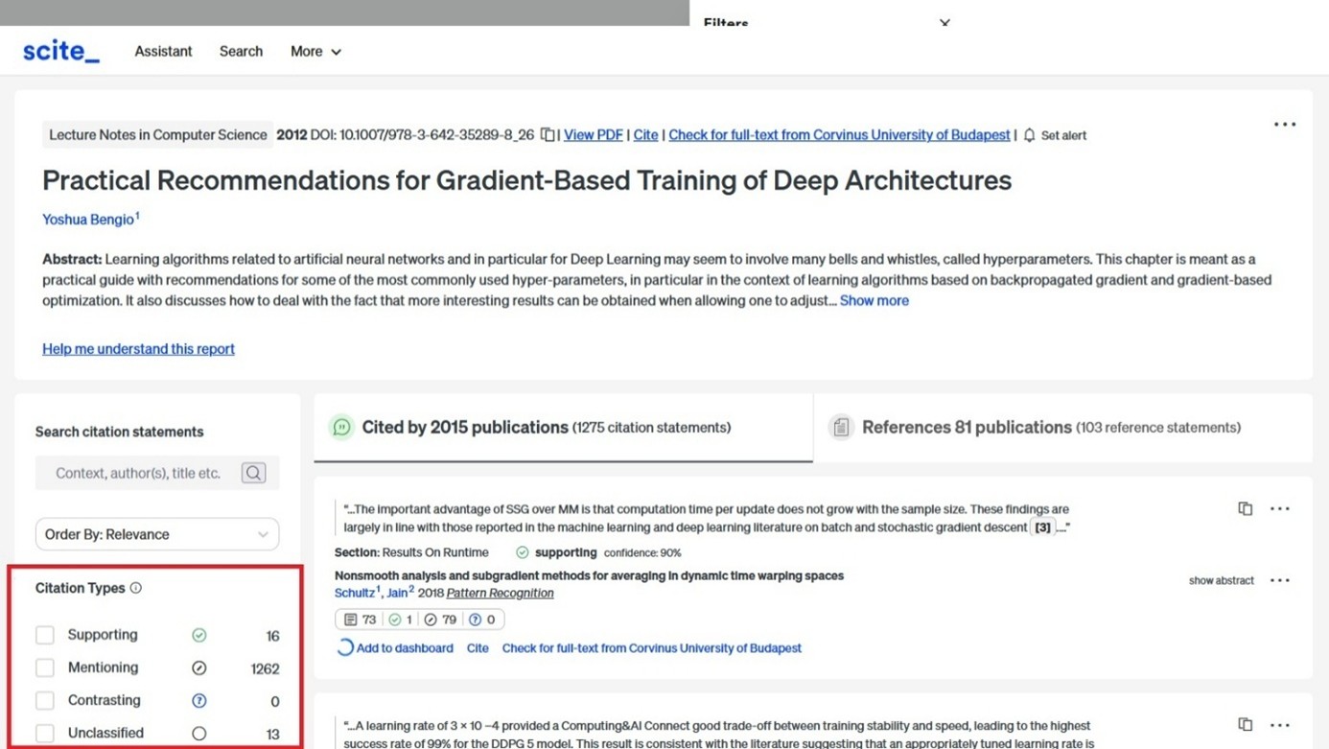1329x749 pixels.
Task: Click the copy DOI icon
Action: (548, 135)
